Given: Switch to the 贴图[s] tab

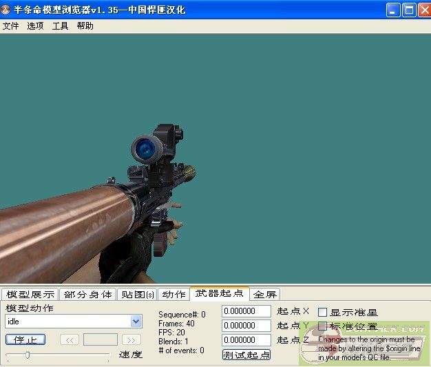Looking at the screenshot, I should (x=138, y=295).
